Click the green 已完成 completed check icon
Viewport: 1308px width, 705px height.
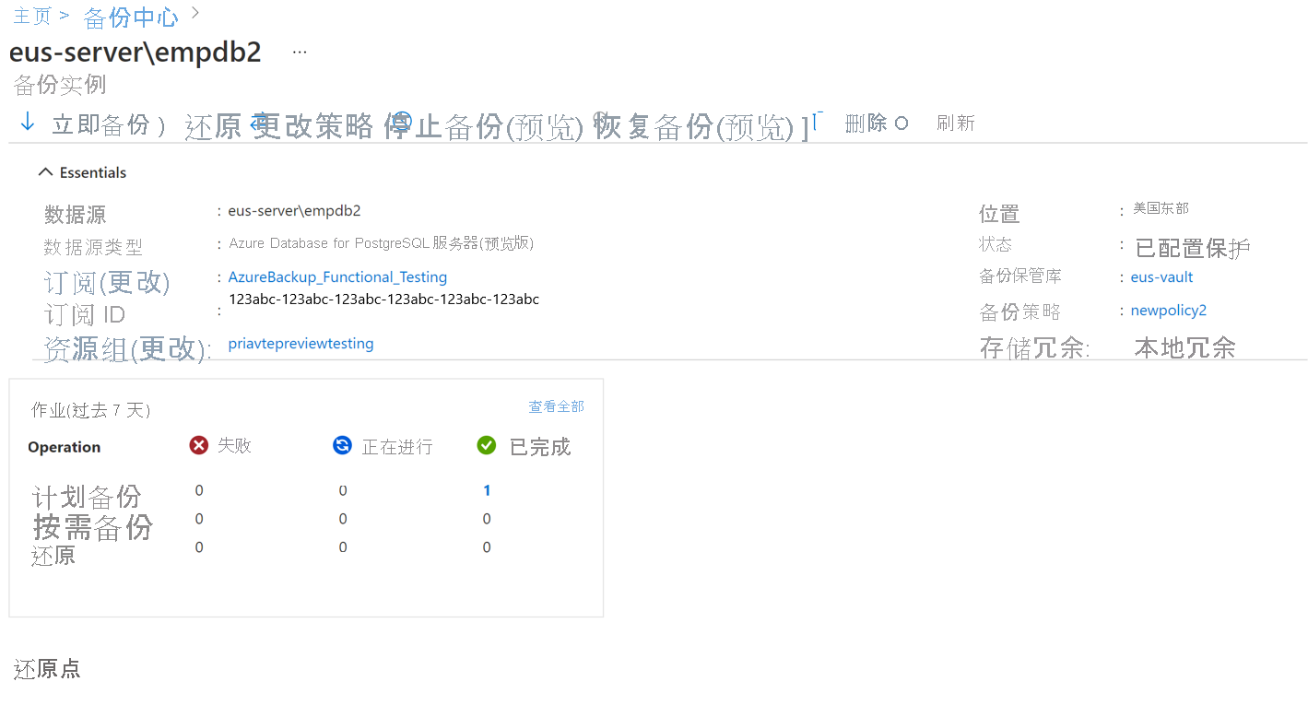pos(486,445)
